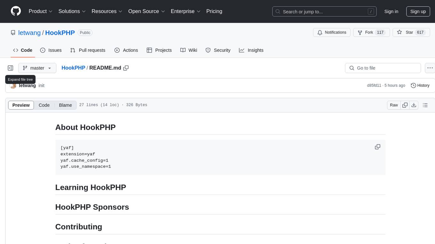This screenshot has height=244, width=435.
Task: Go to the Pricing page
Action: (x=214, y=11)
